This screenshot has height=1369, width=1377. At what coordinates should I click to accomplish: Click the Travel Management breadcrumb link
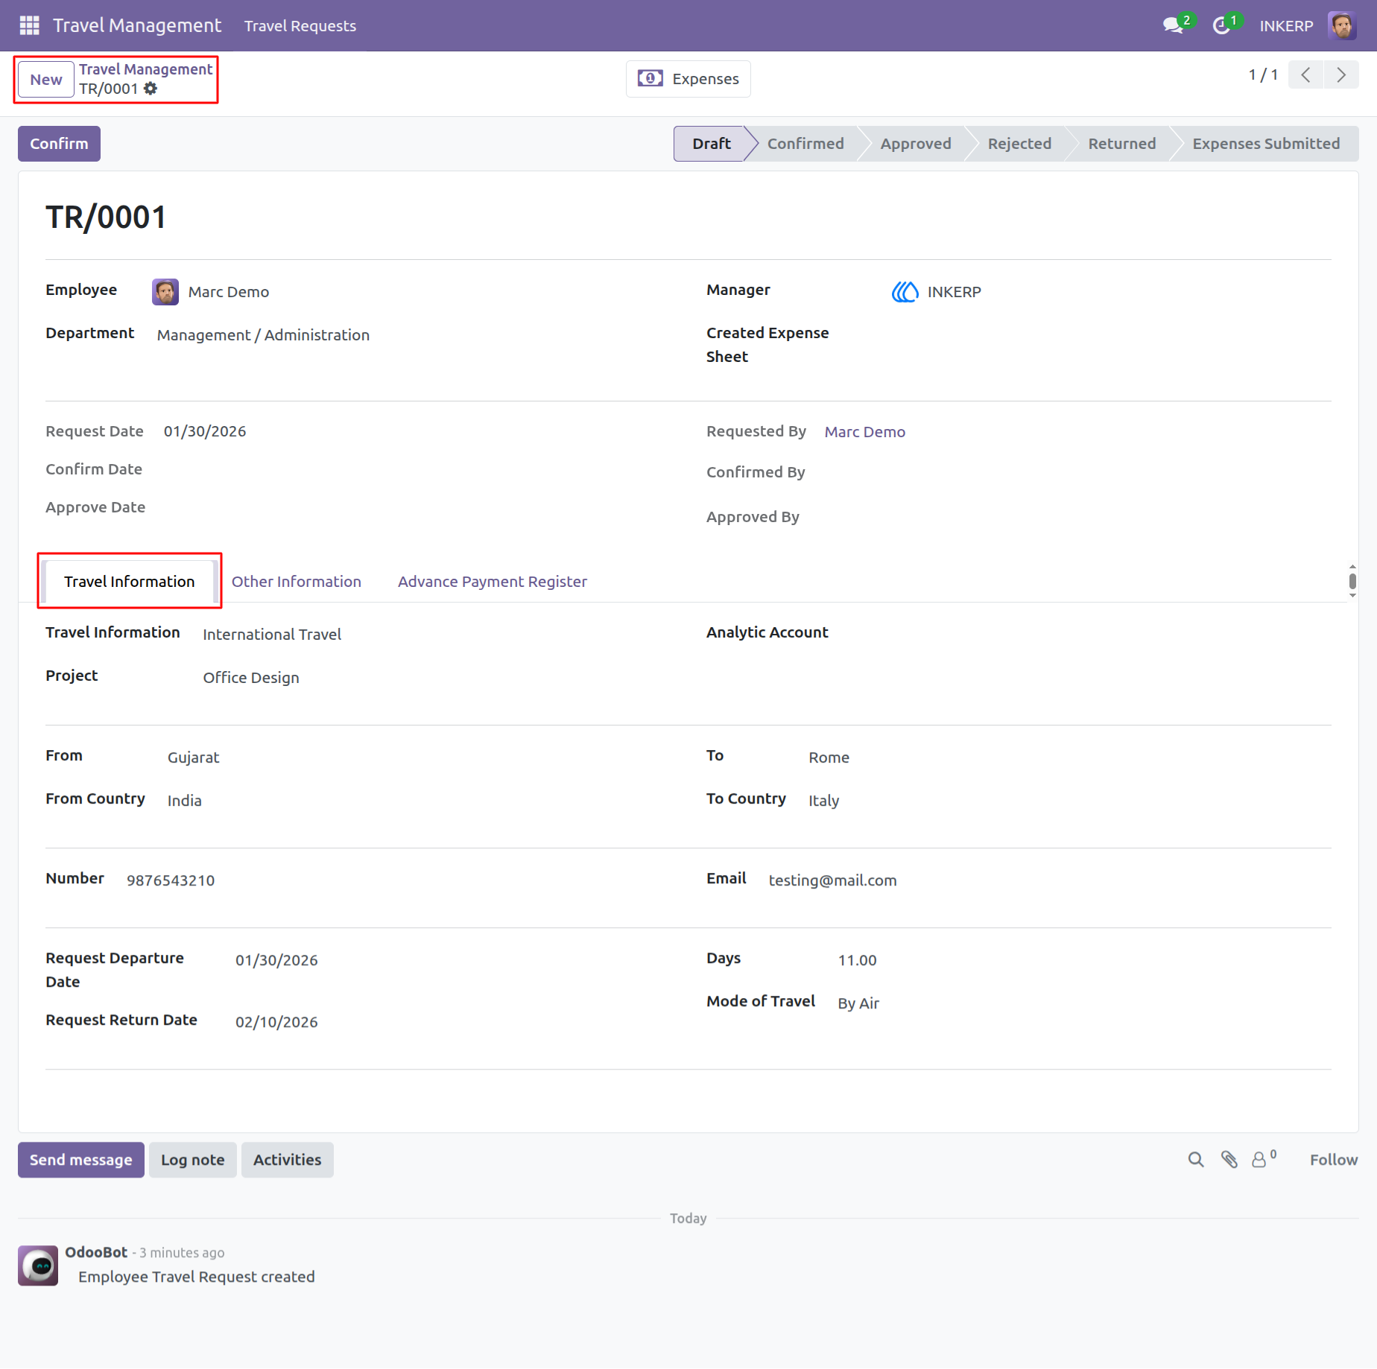point(146,69)
